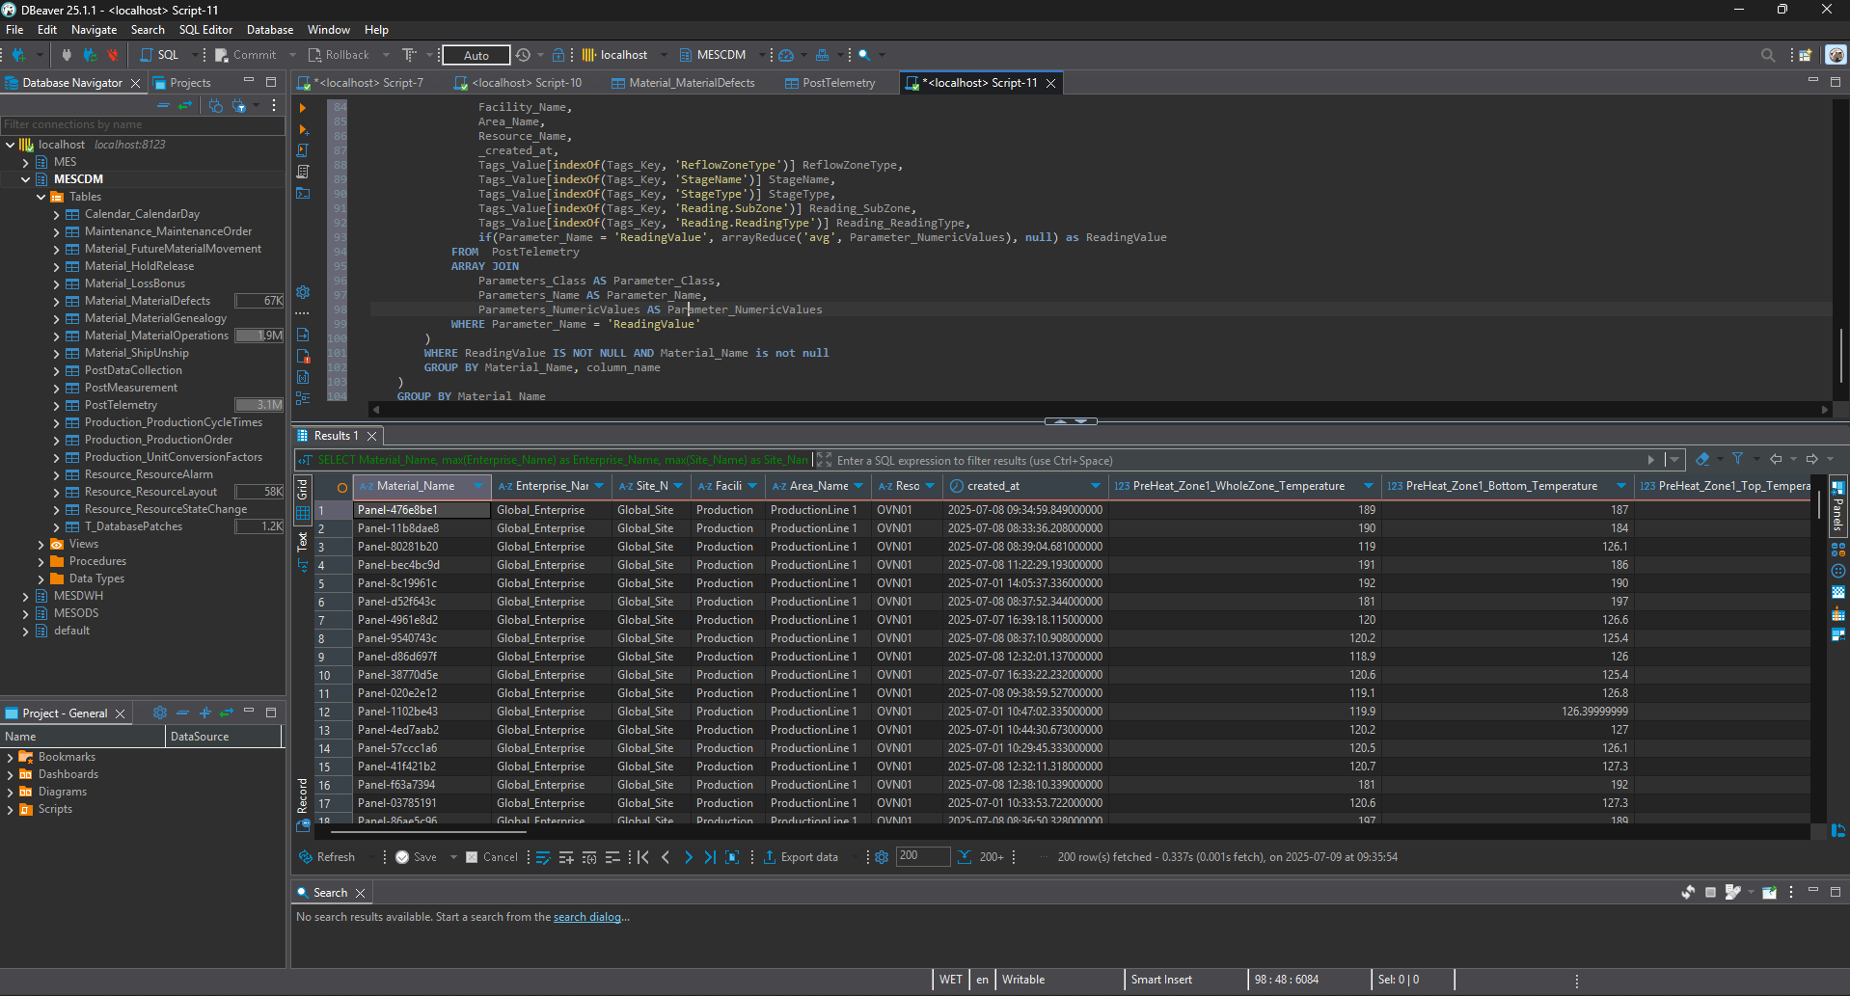The height and width of the screenshot is (996, 1850).
Task: Expand the PostTelemetry table node
Action: click(x=57, y=405)
